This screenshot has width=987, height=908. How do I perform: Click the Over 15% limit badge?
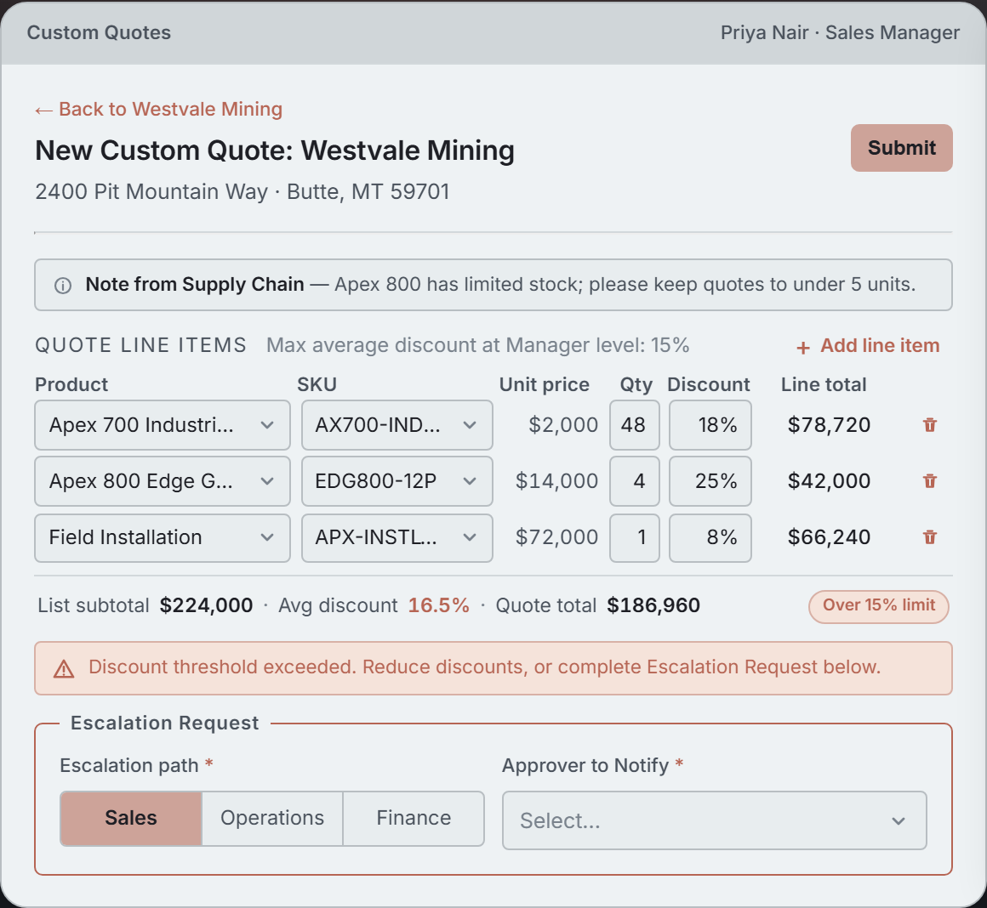(879, 606)
